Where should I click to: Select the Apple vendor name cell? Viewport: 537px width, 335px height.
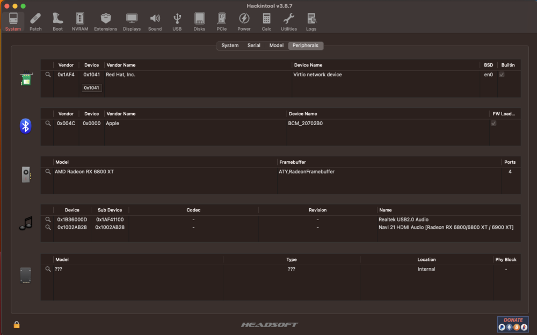[x=112, y=123]
